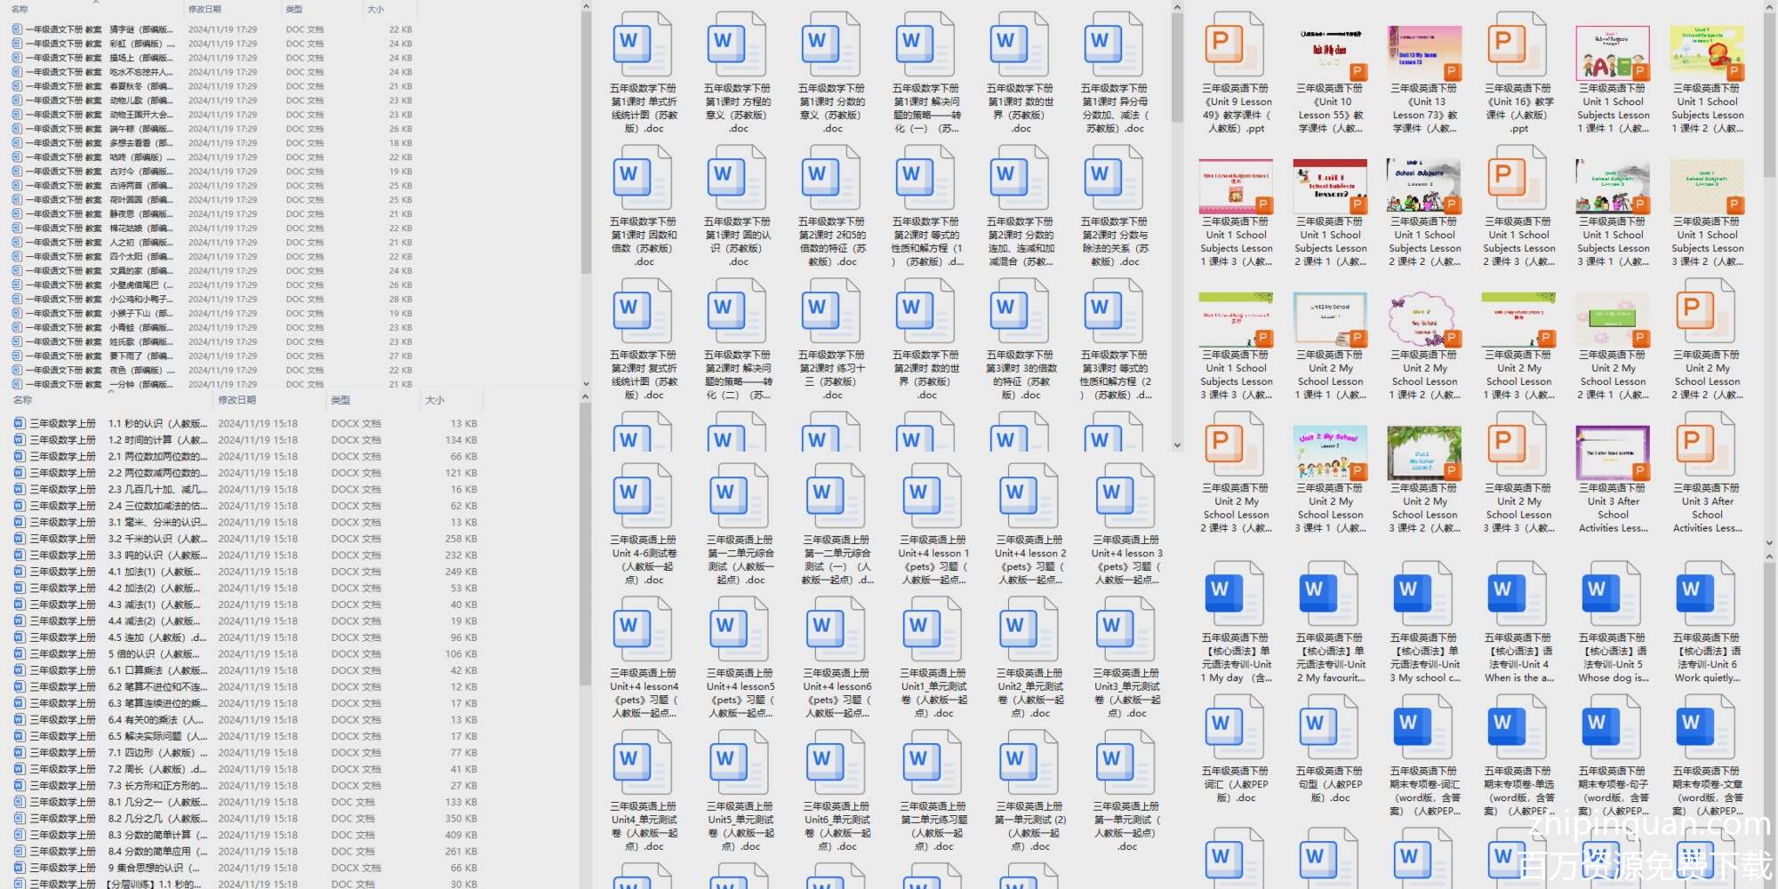
Task: Open Unit 2 My School Lesson 1 课件 2 thumbnail
Action: coord(1424,319)
